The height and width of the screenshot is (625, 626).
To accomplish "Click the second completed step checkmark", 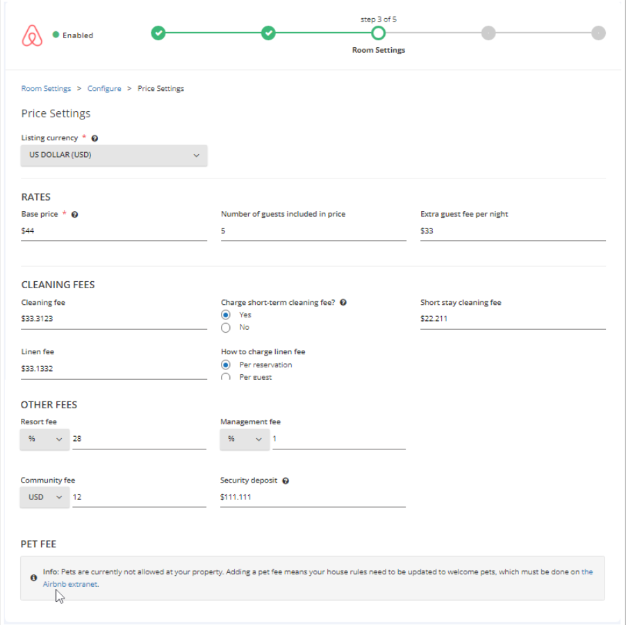I will [x=268, y=33].
